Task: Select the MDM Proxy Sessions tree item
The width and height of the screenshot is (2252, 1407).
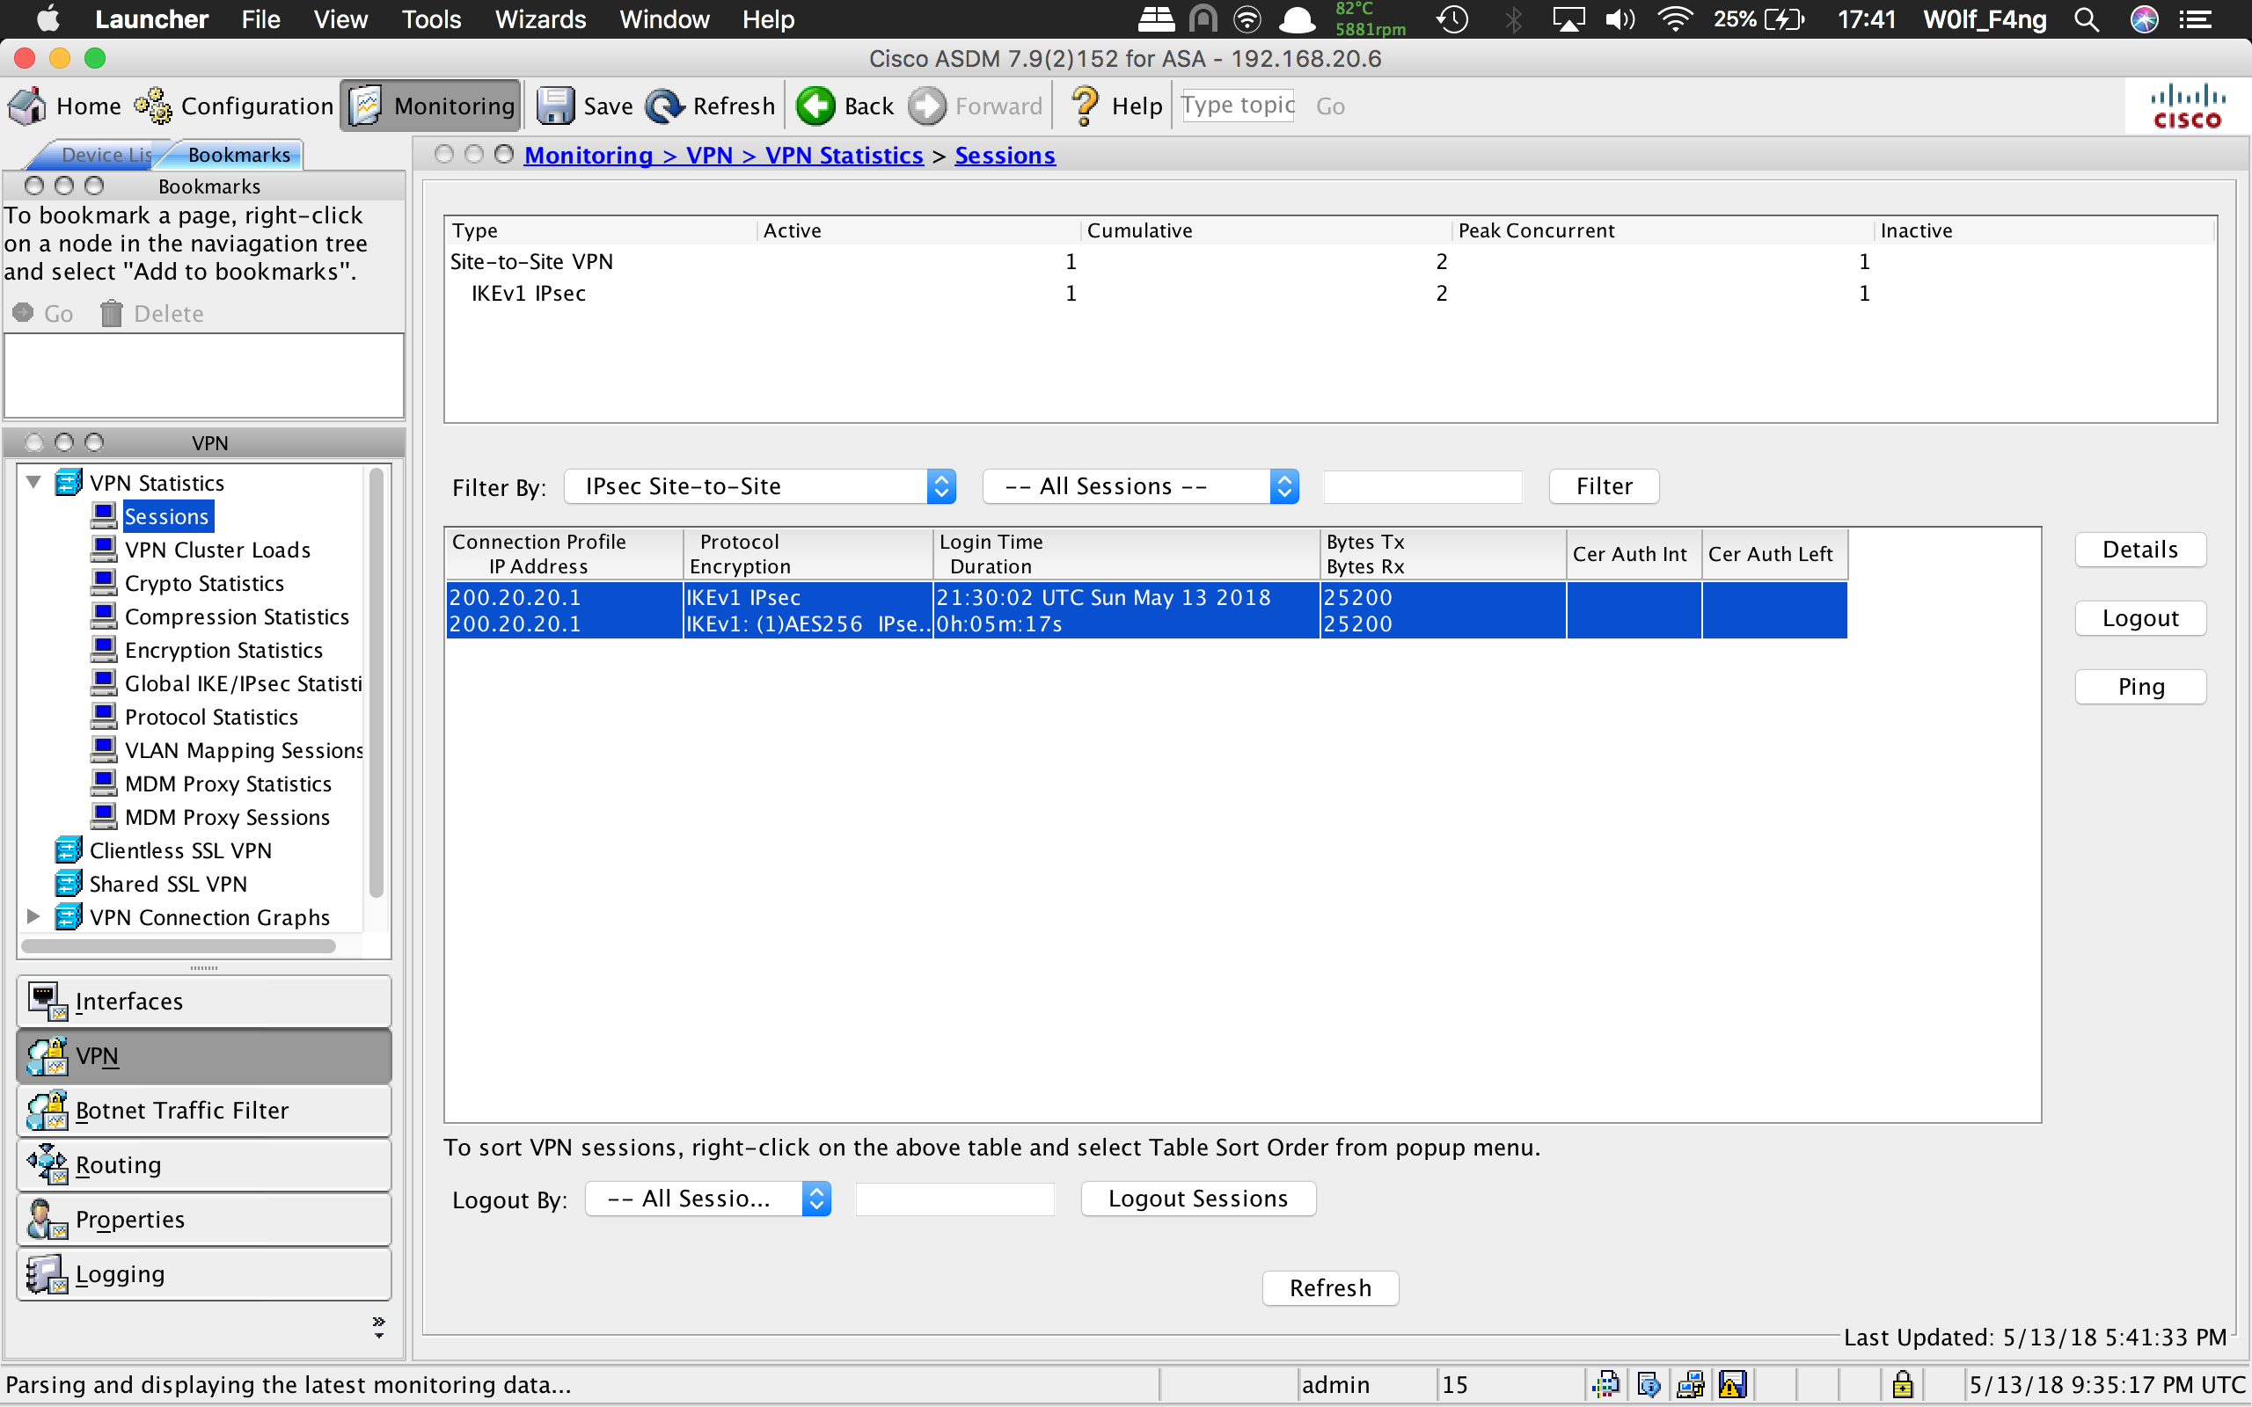Action: tap(227, 817)
